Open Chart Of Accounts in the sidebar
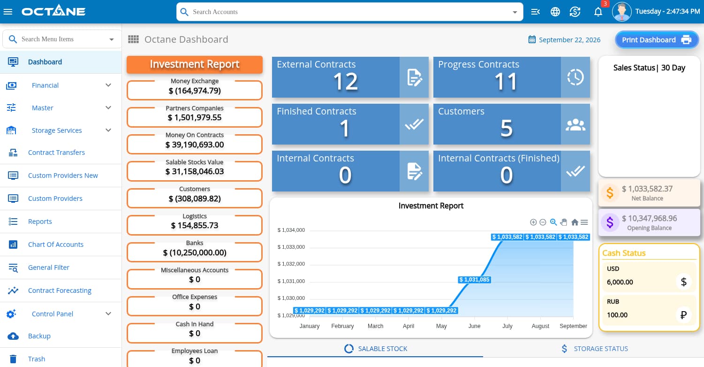Screen dimensions: 704x367 click(x=61, y=245)
